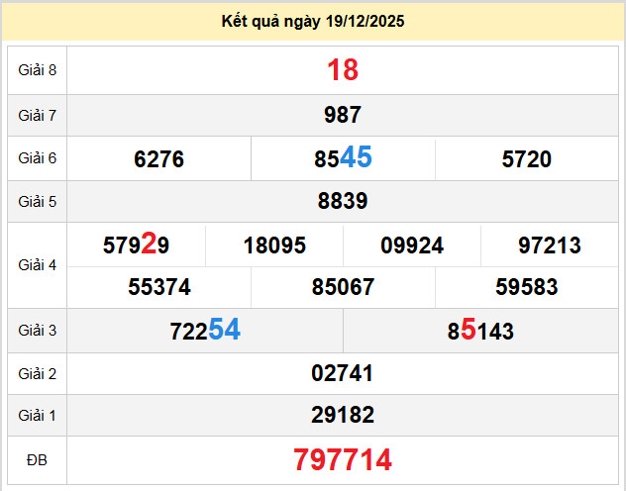Select the Giải 6 number 5720
Viewport: 626px width, 491px height.
click(527, 159)
